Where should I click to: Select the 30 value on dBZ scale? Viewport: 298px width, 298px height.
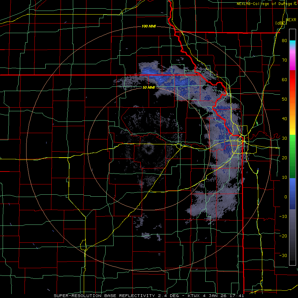click(284, 138)
